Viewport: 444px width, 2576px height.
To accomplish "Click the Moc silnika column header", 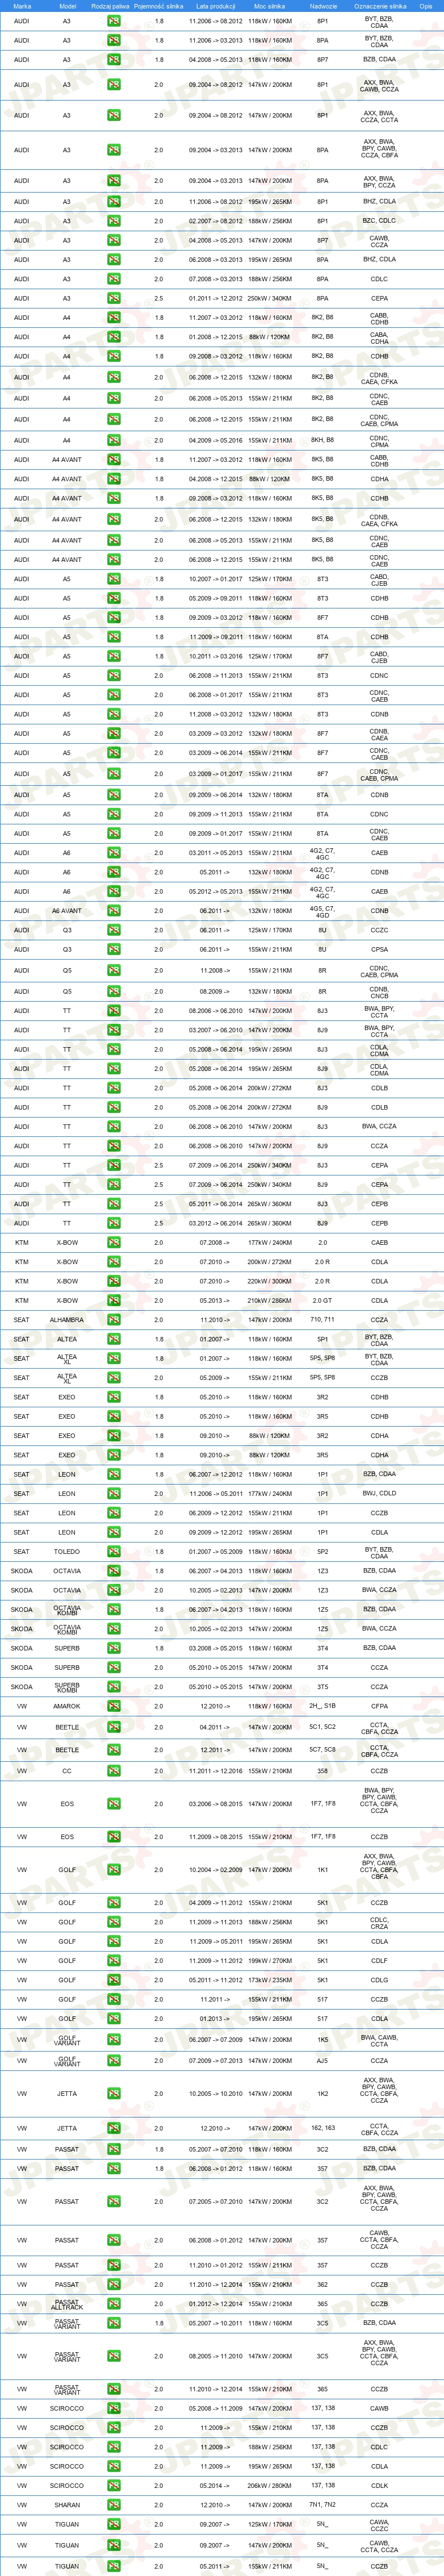I will 270,6.
